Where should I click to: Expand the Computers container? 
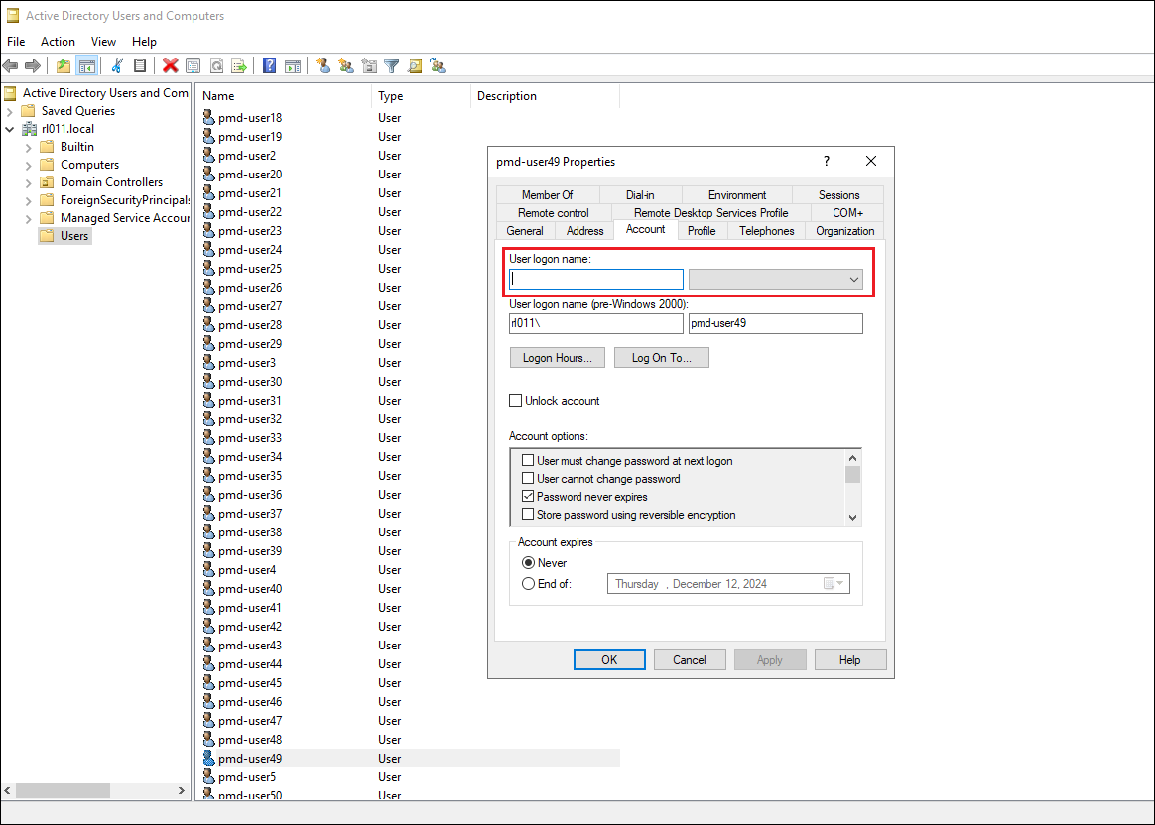(28, 166)
